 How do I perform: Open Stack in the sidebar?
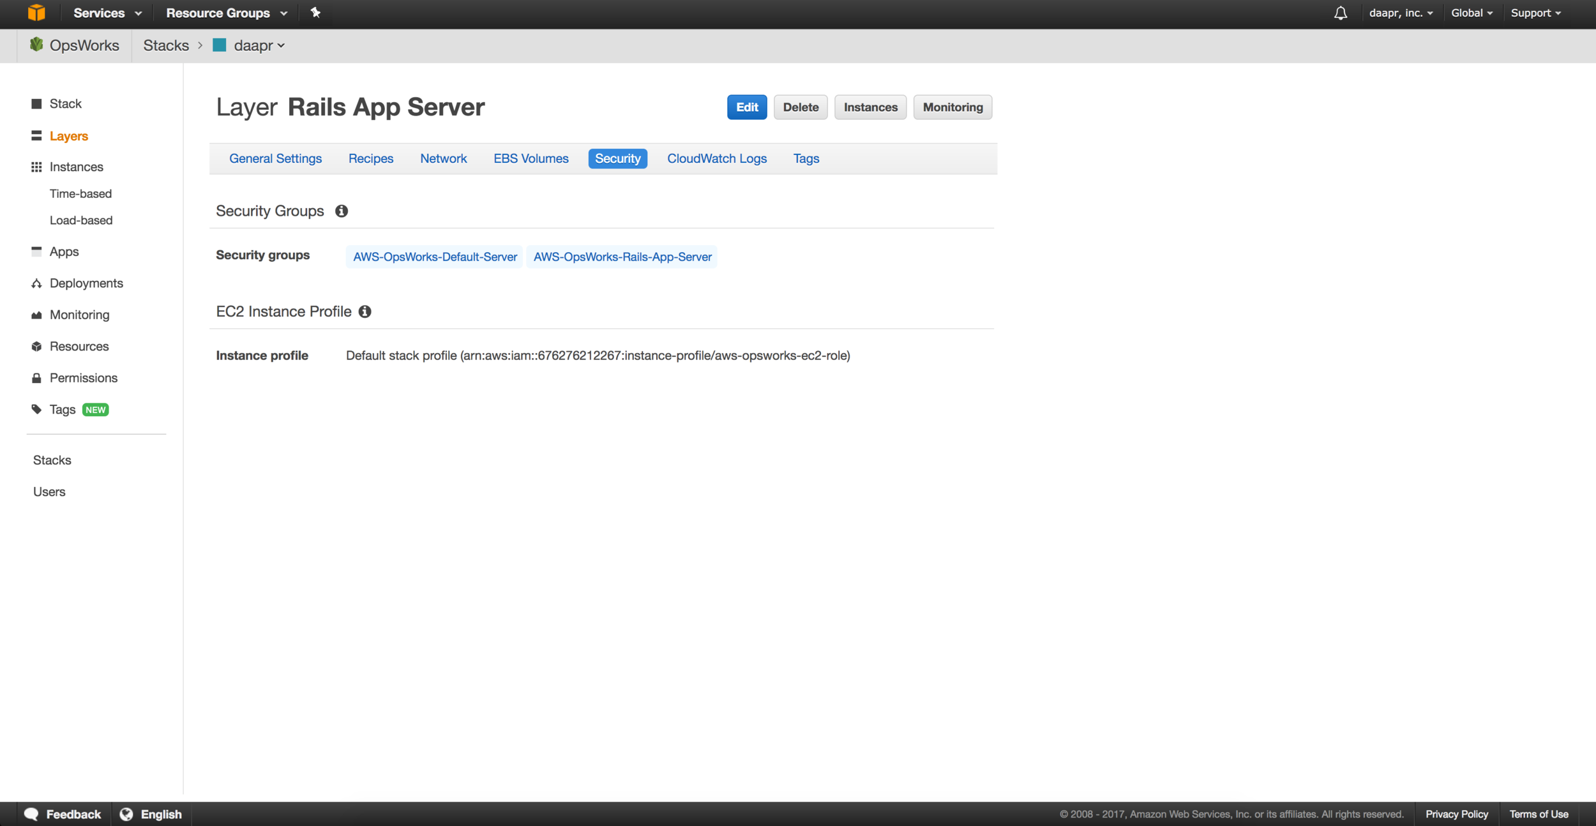tap(66, 104)
